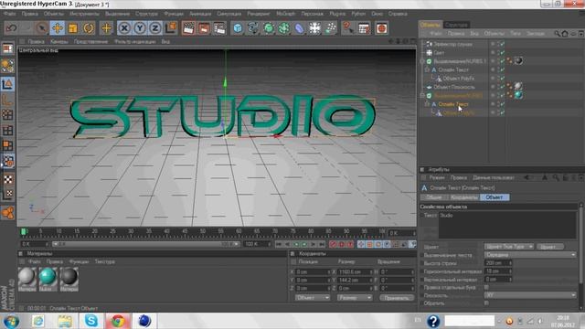Open the MoGraph menu
Screen dimensions: 585x329
(x=285, y=14)
